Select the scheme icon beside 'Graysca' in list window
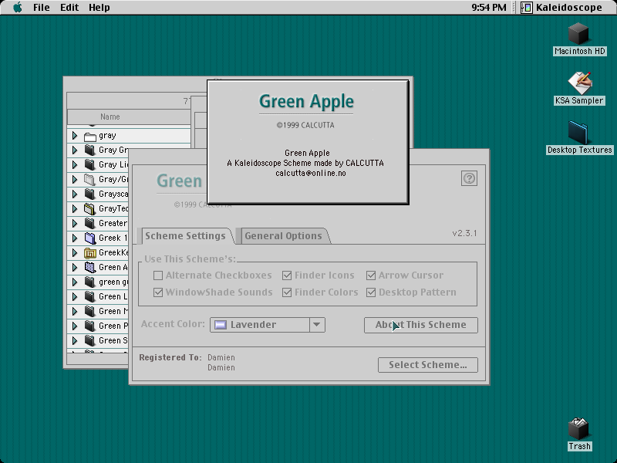 (x=90, y=194)
